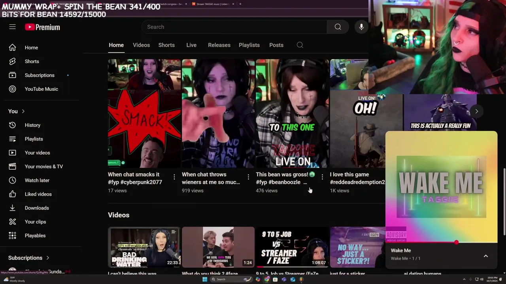Click the Subscriptions icon in sidebar
The width and height of the screenshot is (506, 284).
coord(12,75)
